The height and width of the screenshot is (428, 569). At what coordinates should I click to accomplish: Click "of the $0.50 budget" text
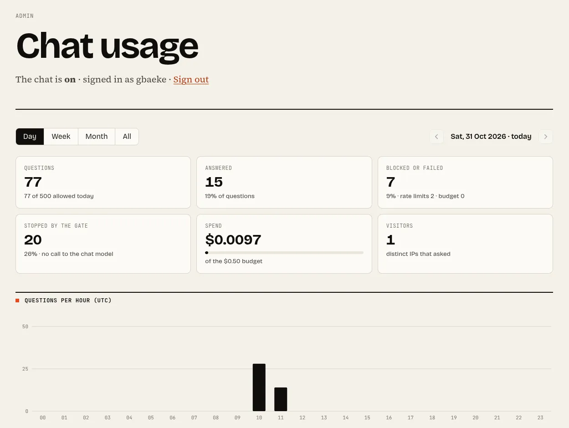[x=234, y=261]
